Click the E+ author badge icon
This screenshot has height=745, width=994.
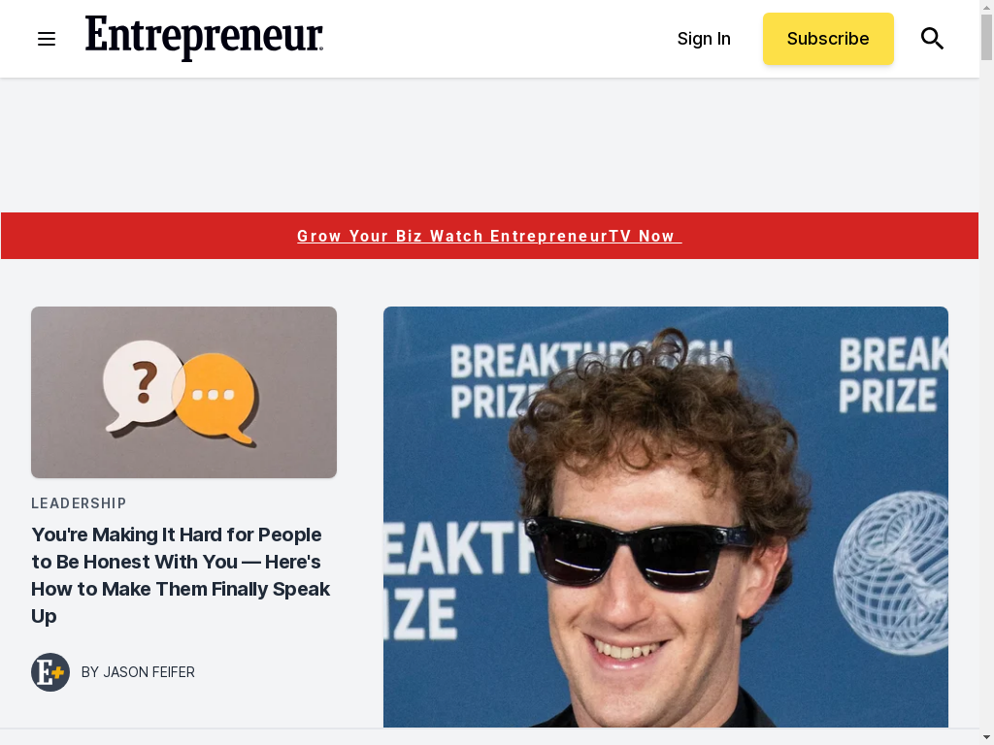[x=50, y=672]
